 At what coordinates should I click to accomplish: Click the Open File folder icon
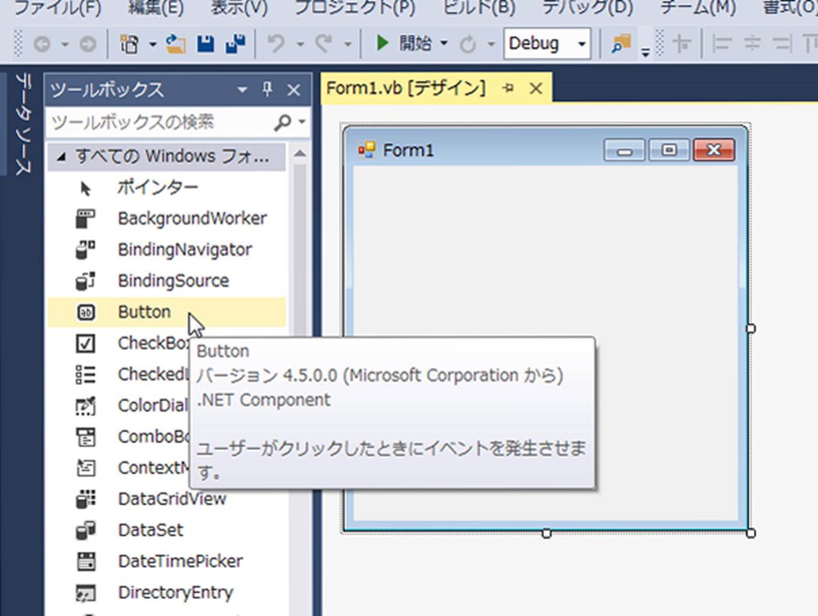click(x=176, y=44)
